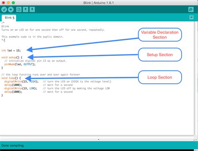Click the 'loop function runs over' comment
198x151 pixels.
[41, 75]
